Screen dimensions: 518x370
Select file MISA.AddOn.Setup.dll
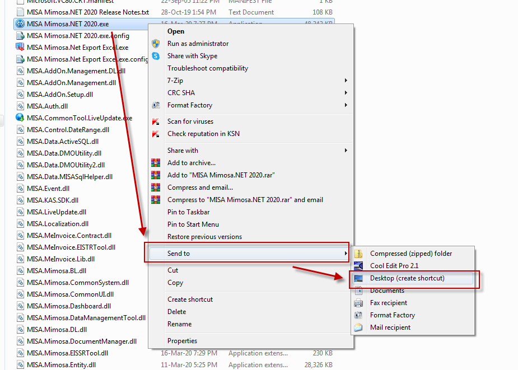(60, 95)
